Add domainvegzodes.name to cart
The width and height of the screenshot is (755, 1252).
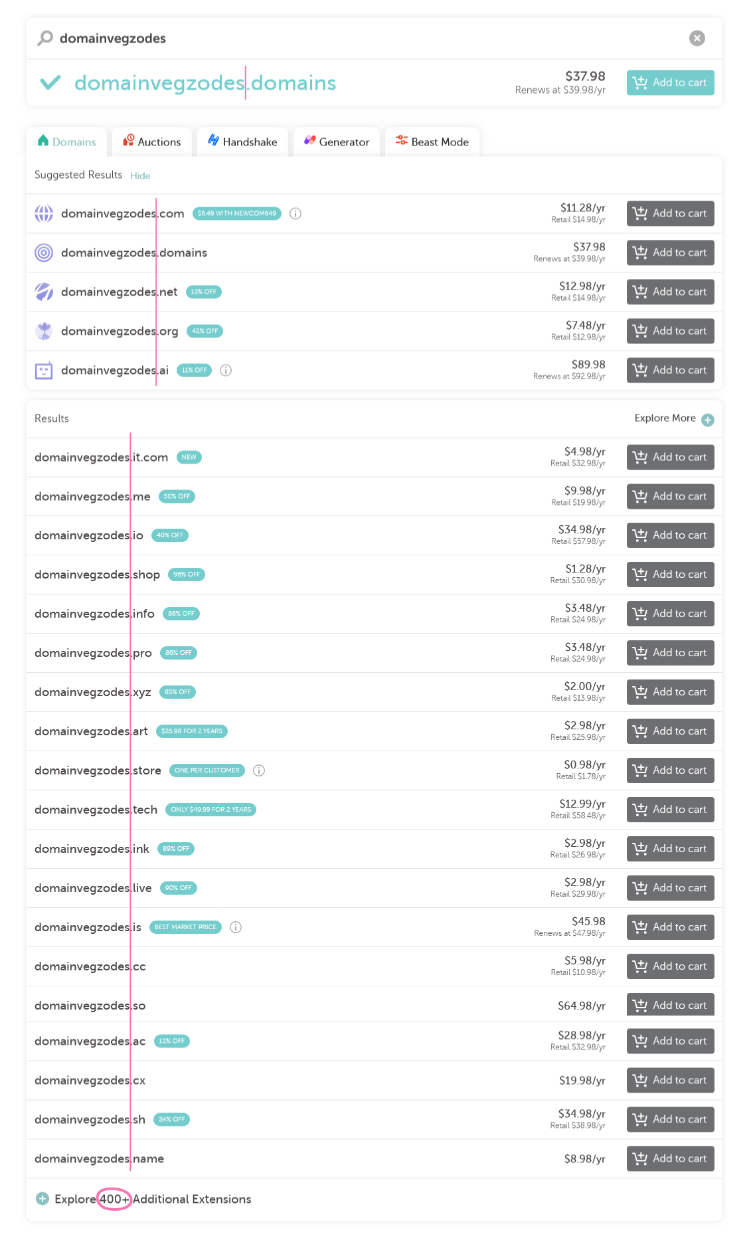(670, 1159)
